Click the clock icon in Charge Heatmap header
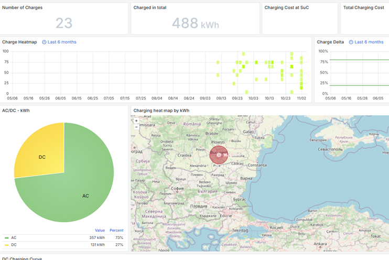Viewport: 389px width, 260px height. (44, 42)
